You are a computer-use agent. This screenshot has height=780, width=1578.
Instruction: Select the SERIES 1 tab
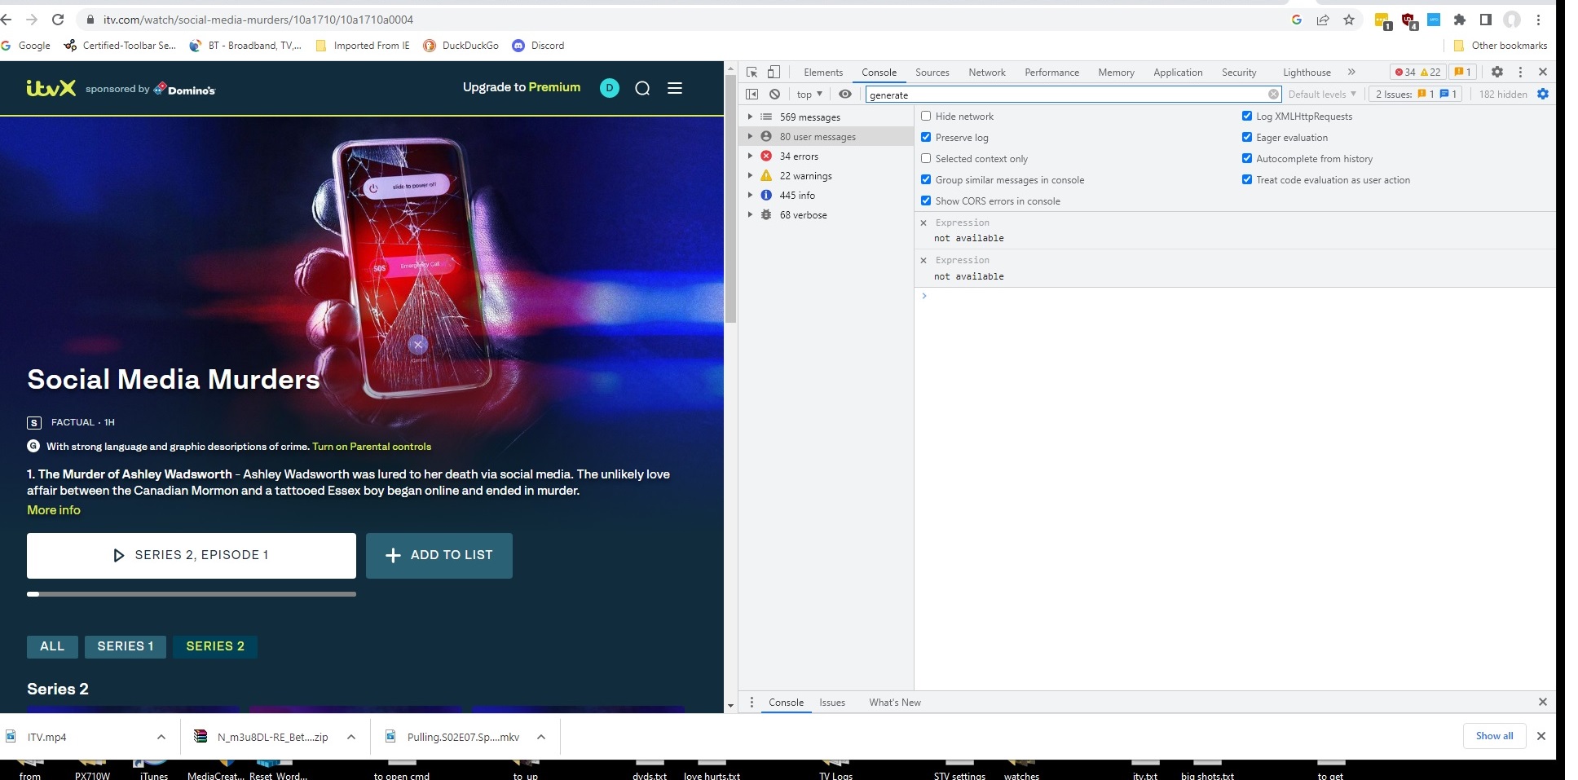pos(126,646)
